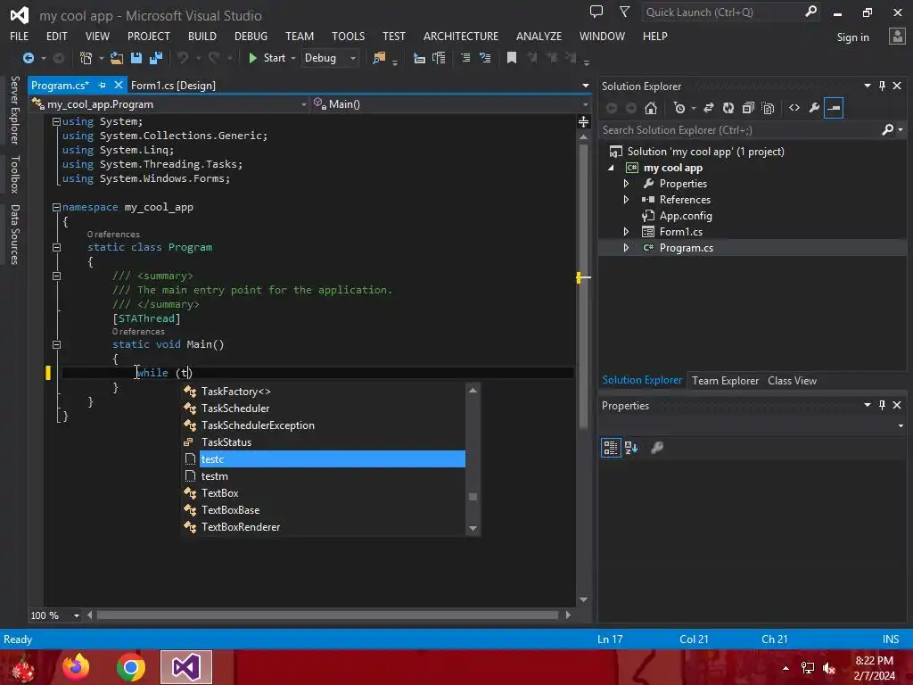Open the ARCHITECTURE menu
The width and height of the screenshot is (913, 685).
[x=461, y=36]
